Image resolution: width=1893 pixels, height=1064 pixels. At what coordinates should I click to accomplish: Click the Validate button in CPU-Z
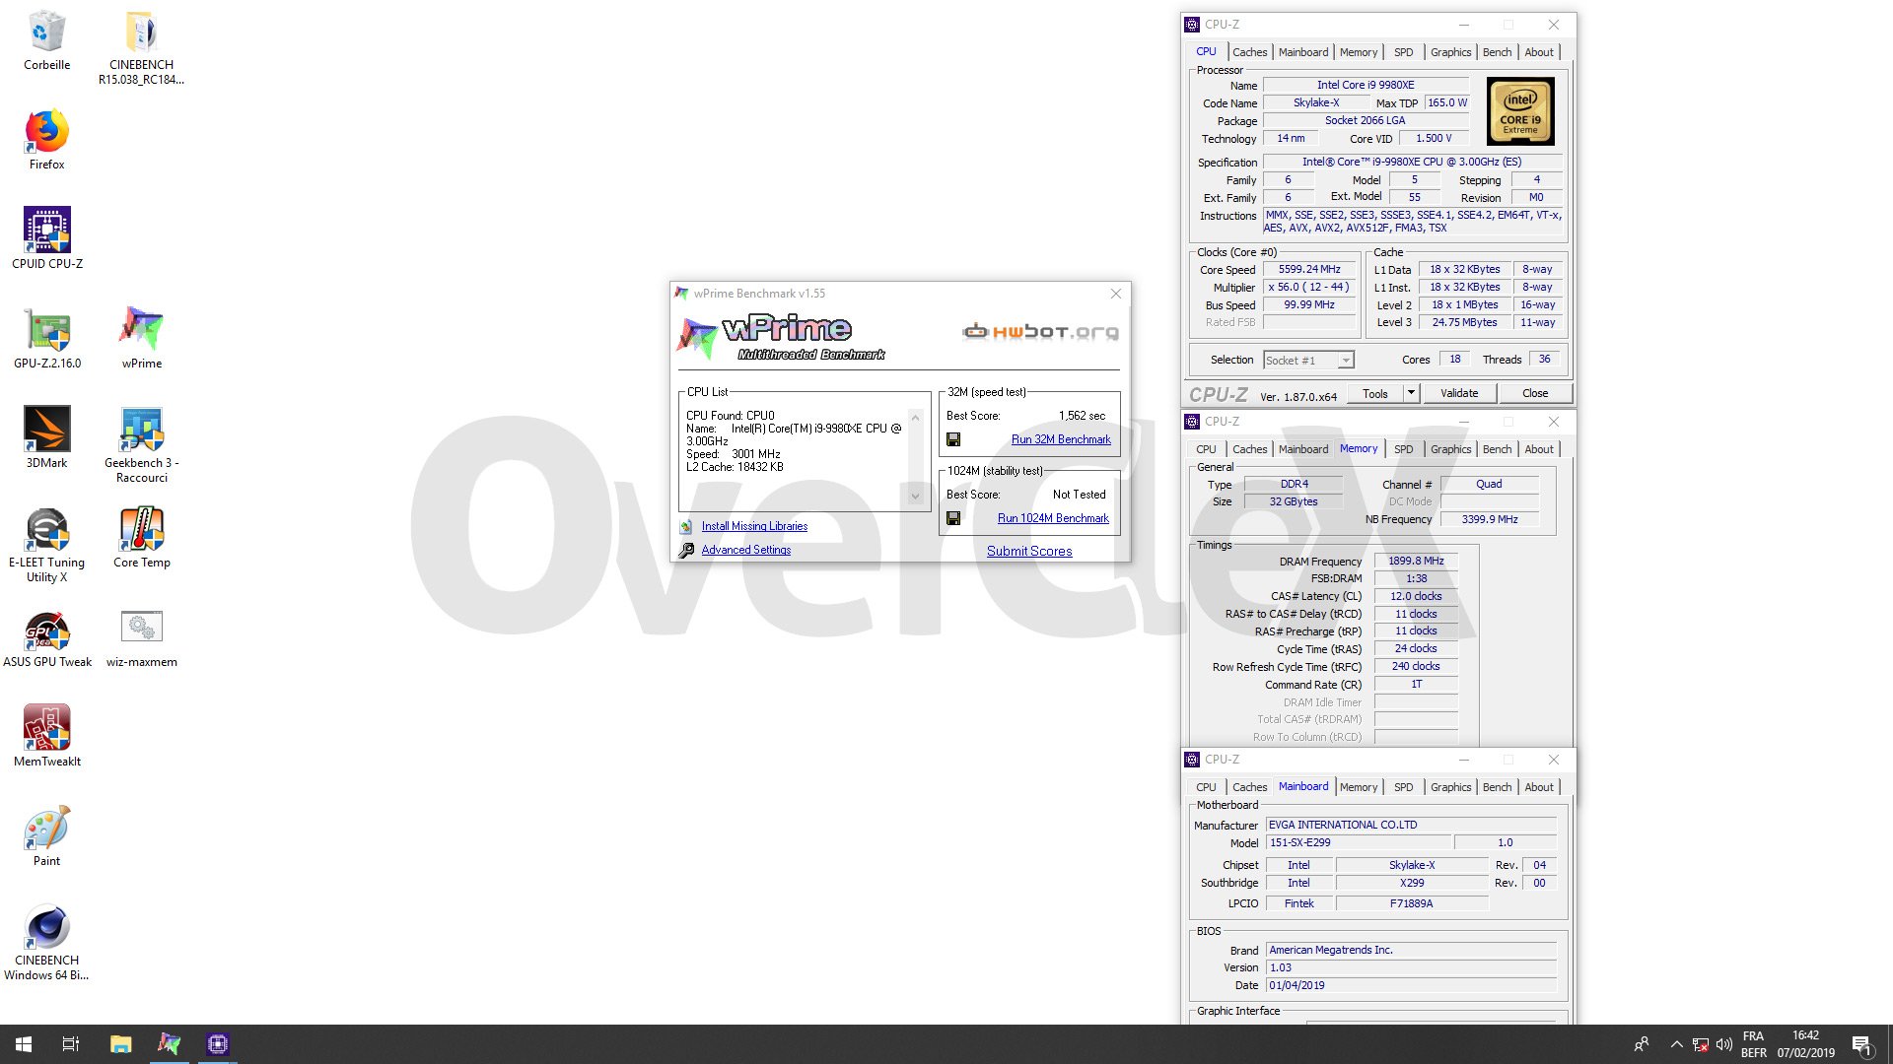click(1459, 393)
